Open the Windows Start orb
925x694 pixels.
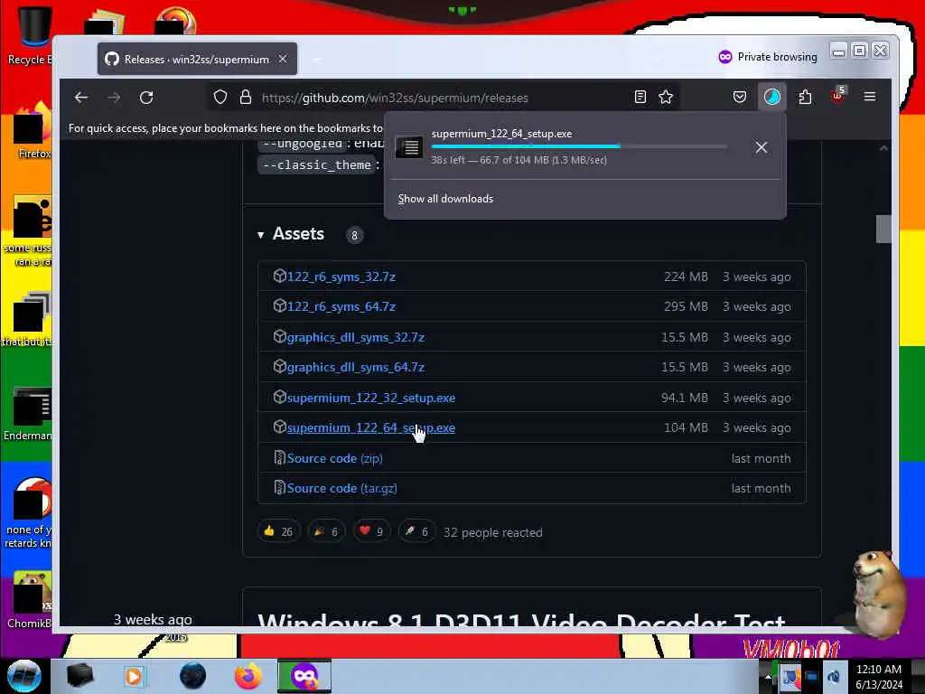pyautogui.click(x=24, y=676)
